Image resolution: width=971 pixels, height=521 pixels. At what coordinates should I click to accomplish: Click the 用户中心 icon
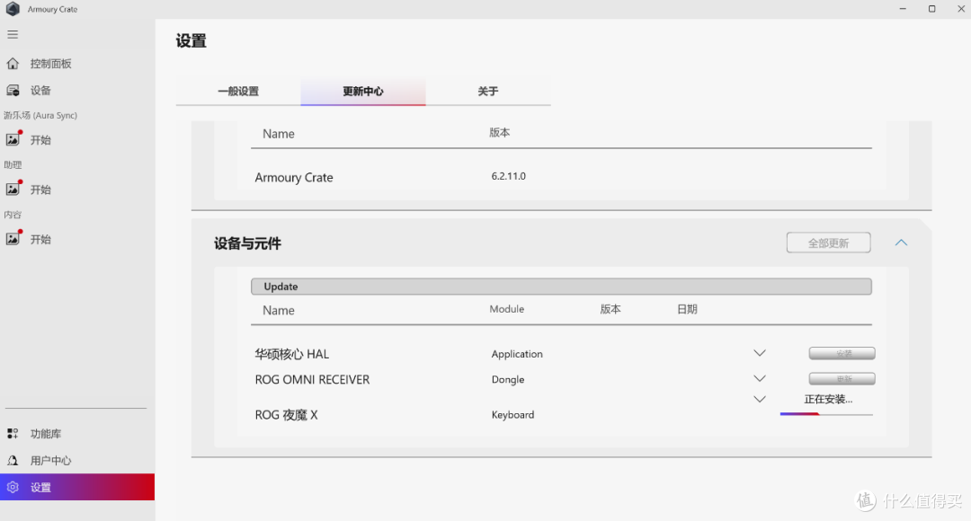point(13,460)
